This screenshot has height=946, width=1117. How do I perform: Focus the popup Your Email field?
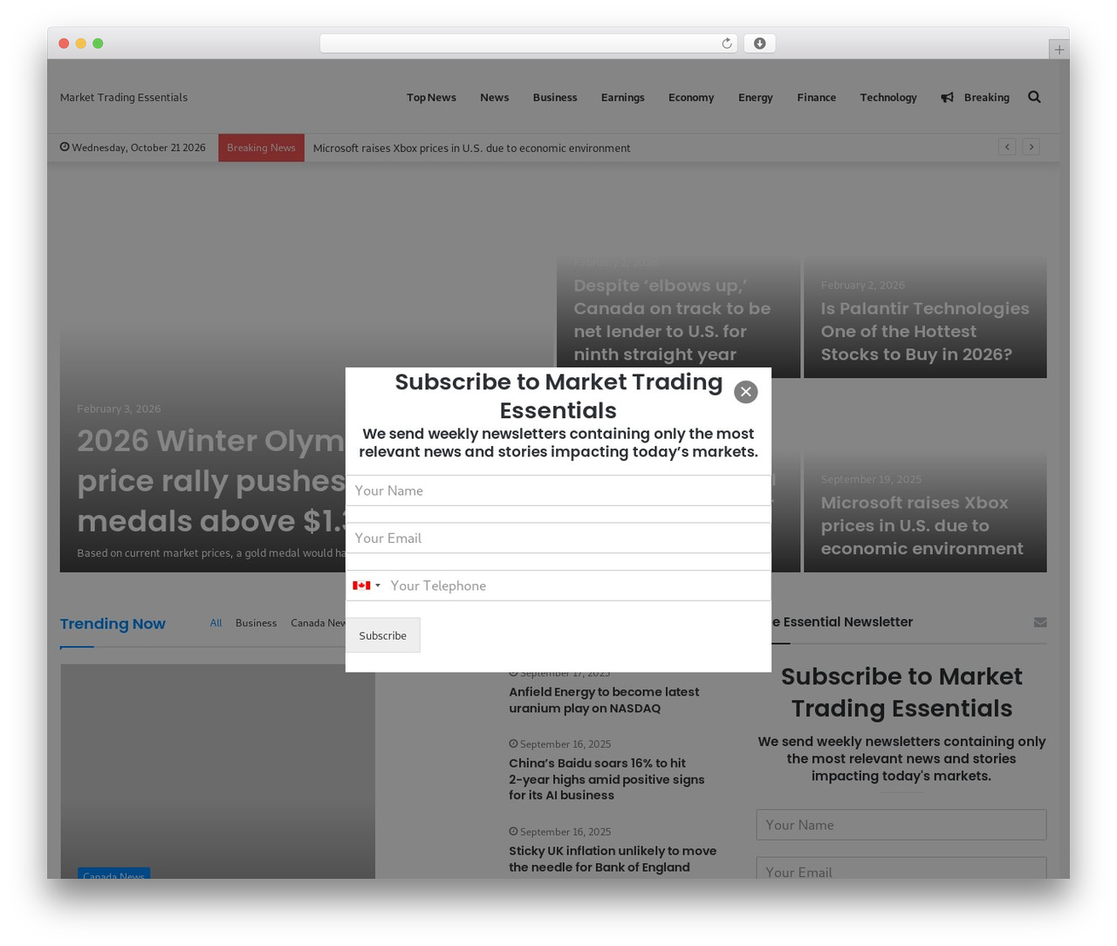pos(558,538)
